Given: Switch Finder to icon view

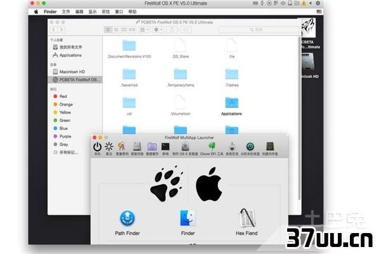Looking at the screenshot, I should coord(108,30).
